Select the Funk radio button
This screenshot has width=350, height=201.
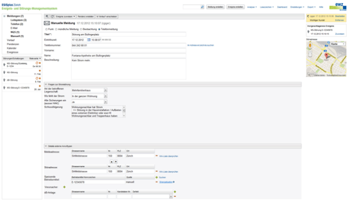click(x=46, y=29)
